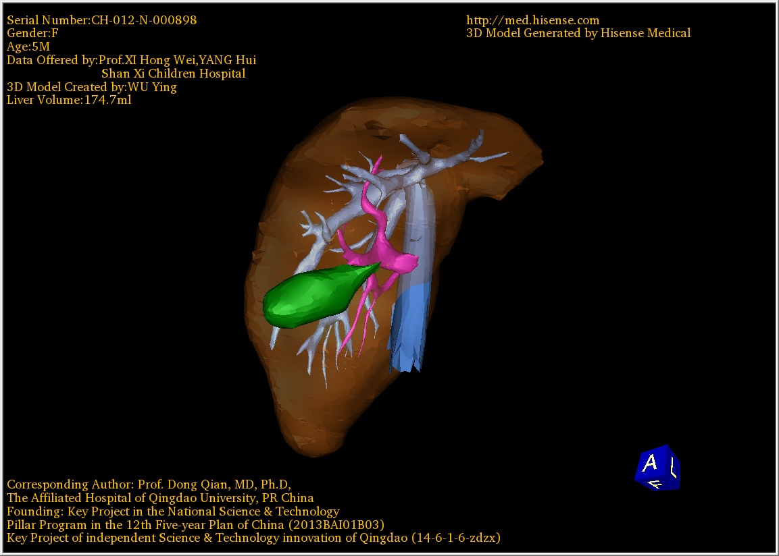Screen dimensions: 779x556
Task: Click 'Key Project of independent Science' line
Action: pyautogui.click(x=253, y=538)
